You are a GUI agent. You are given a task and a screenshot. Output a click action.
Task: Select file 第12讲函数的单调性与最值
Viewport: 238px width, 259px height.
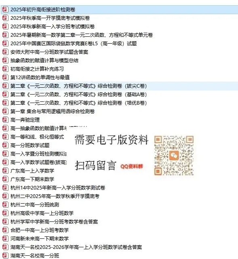tap(40, 77)
